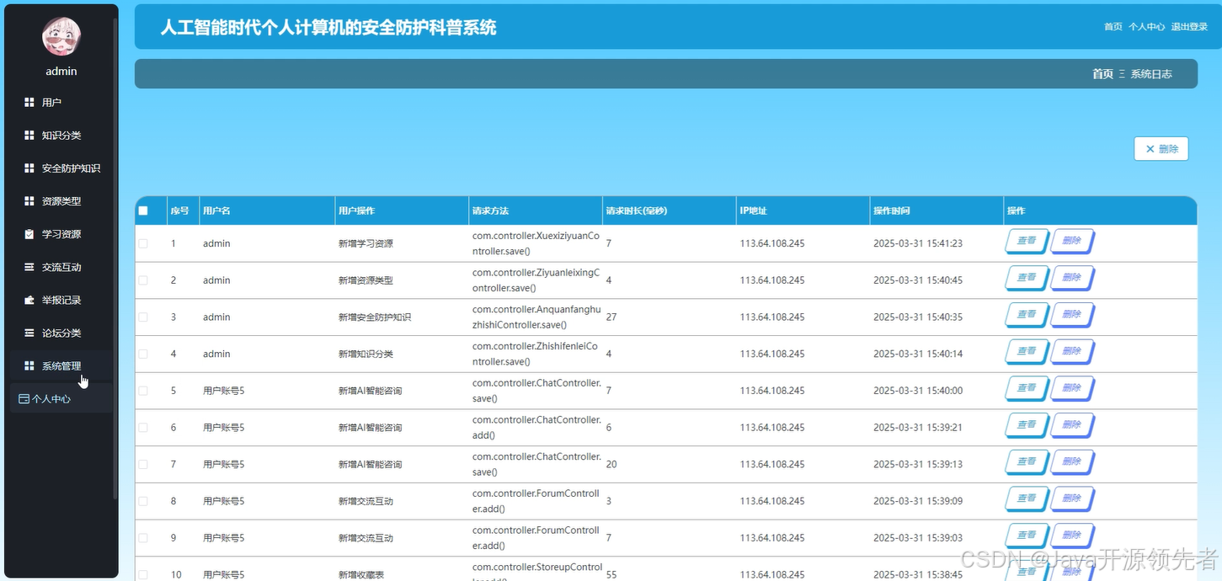View log entry in row 4
This screenshot has height=581, width=1222.
[1027, 352]
